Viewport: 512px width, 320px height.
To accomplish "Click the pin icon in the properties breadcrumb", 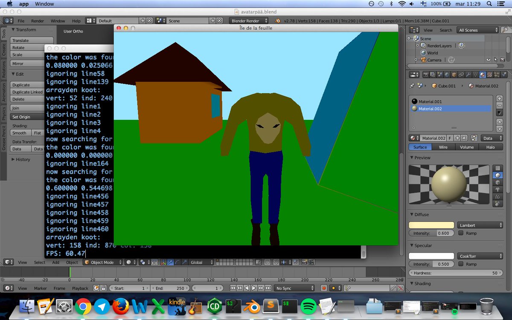I will pyautogui.click(x=412, y=86).
